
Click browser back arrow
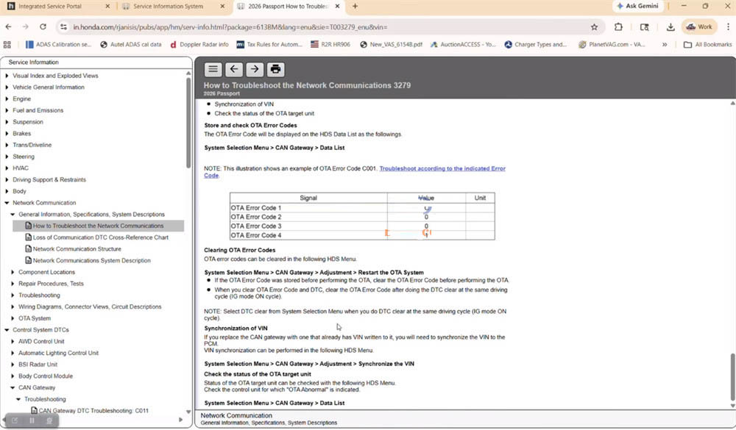click(x=8, y=26)
